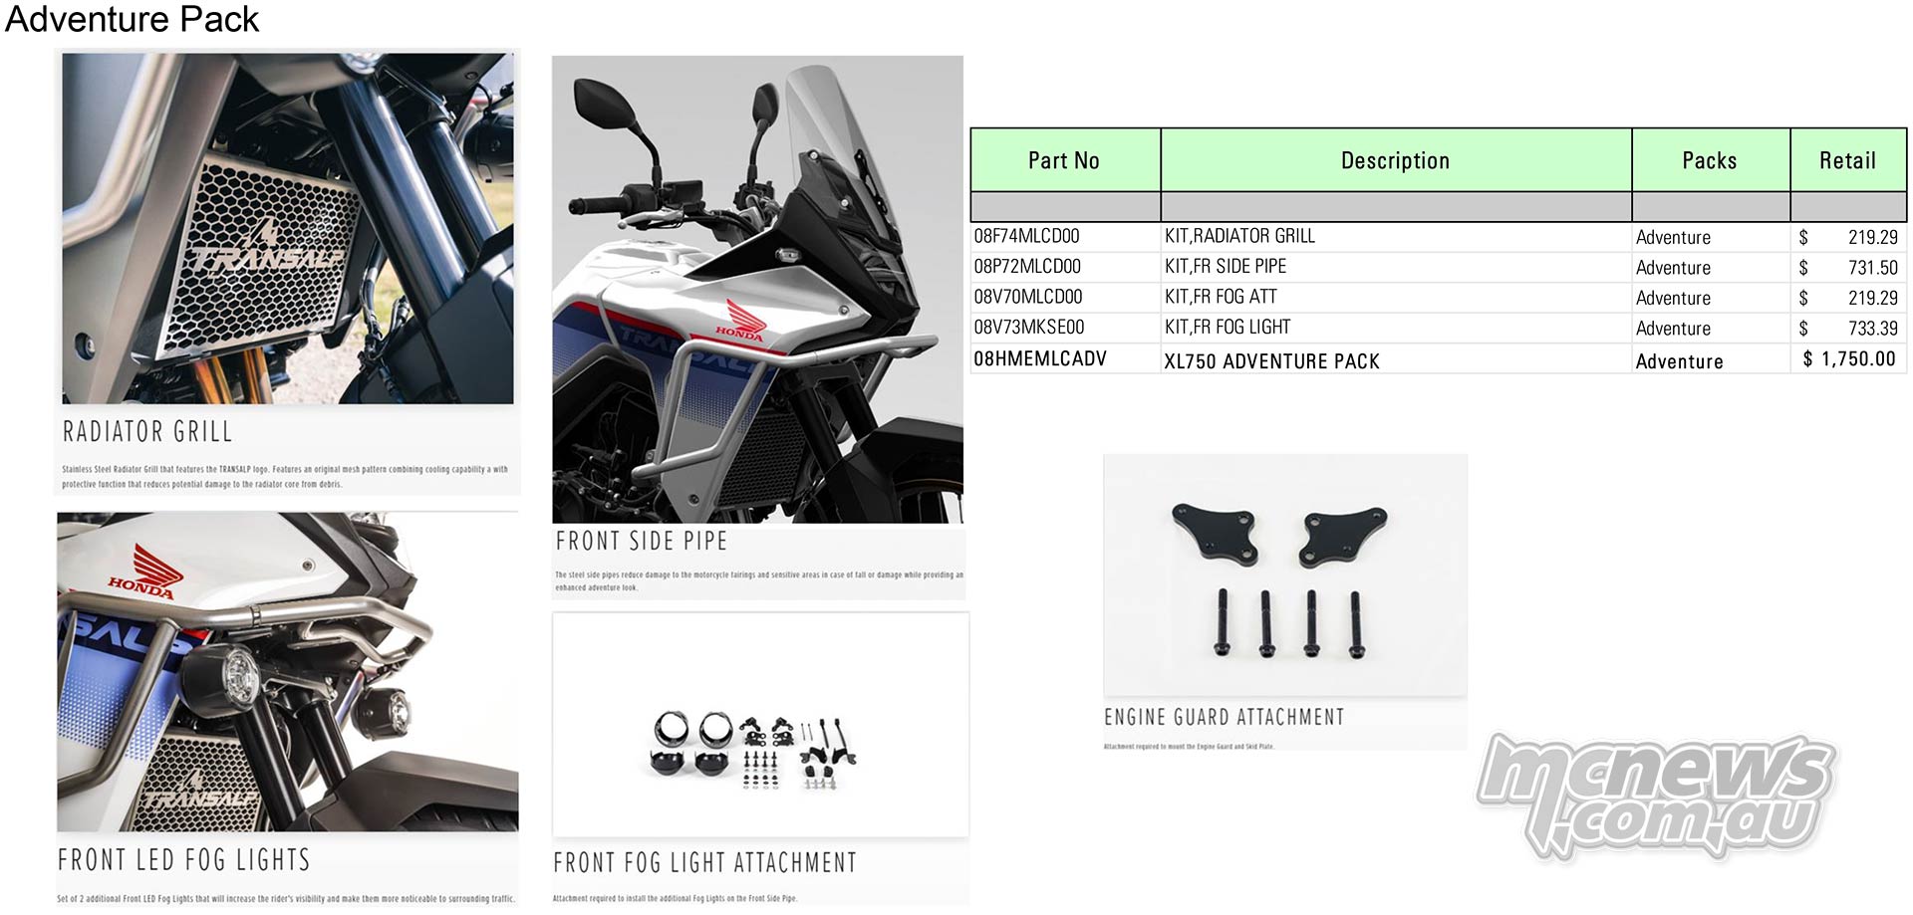The height and width of the screenshot is (915, 1913).
Task: Click the KIT,FR SIDE PIPE description cell
Action: click(x=1396, y=267)
